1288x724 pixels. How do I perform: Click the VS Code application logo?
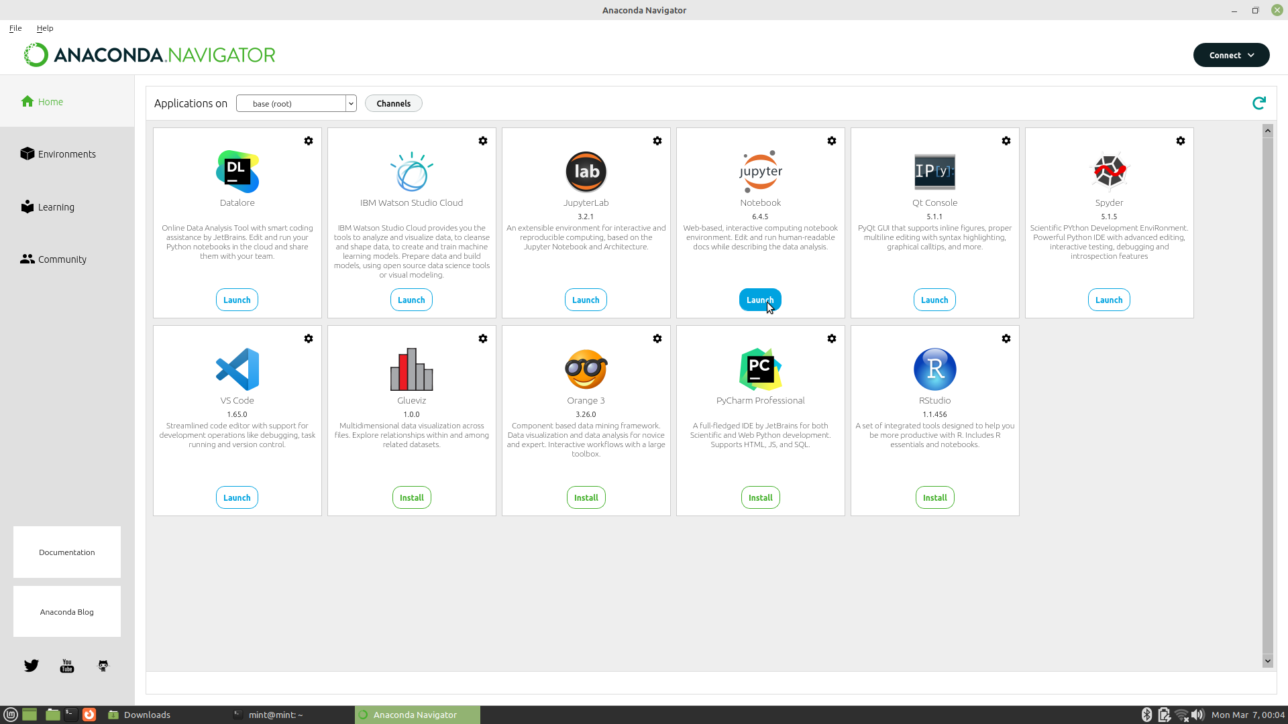point(237,369)
